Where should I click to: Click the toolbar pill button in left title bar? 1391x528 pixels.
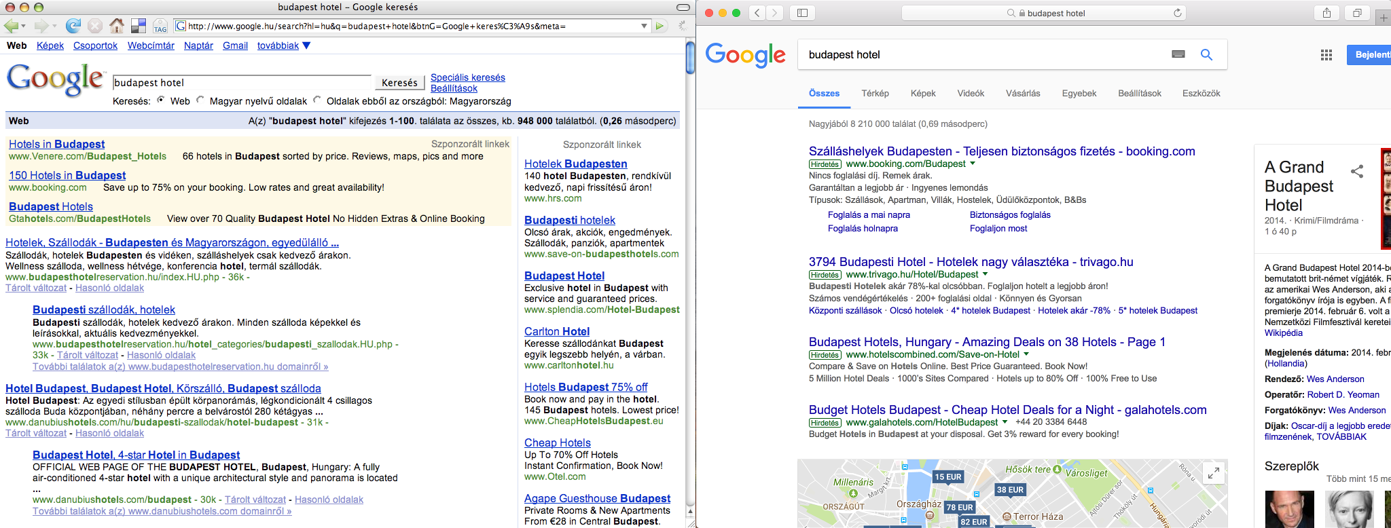pos(683,7)
